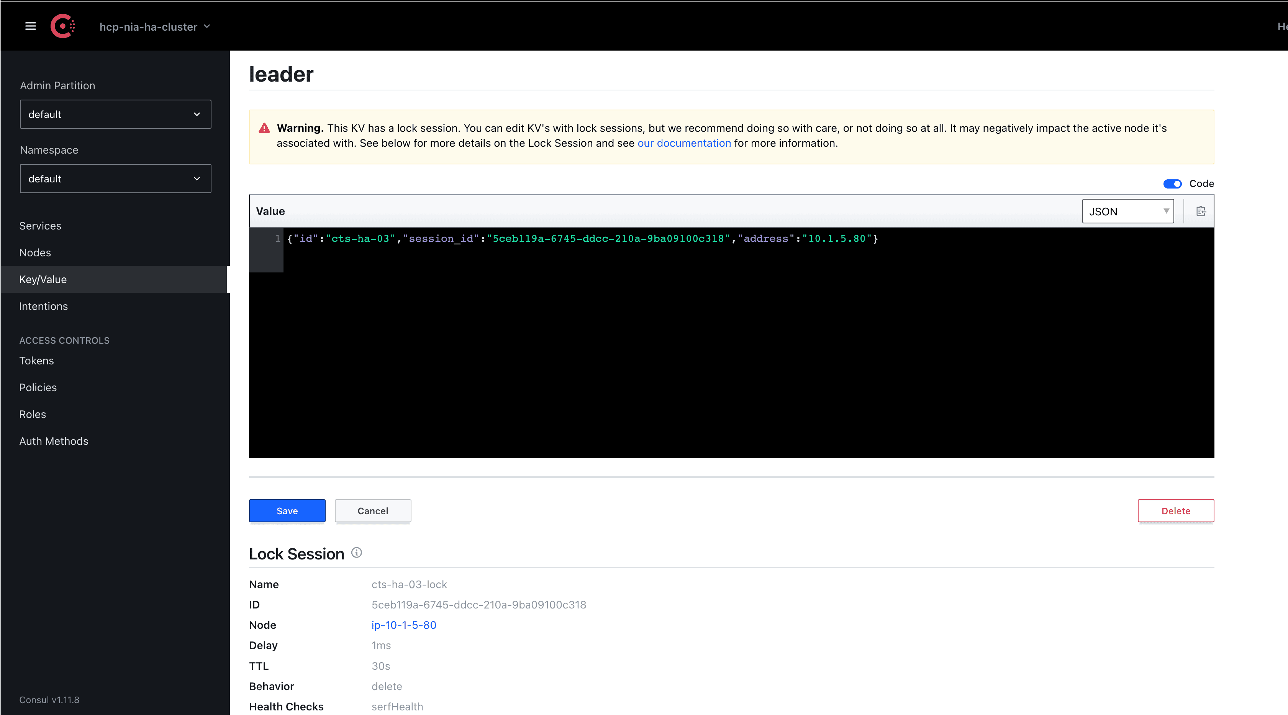1288x715 pixels.
Task: Click the red warning triangle icon
Action: [x=264, y=128]
